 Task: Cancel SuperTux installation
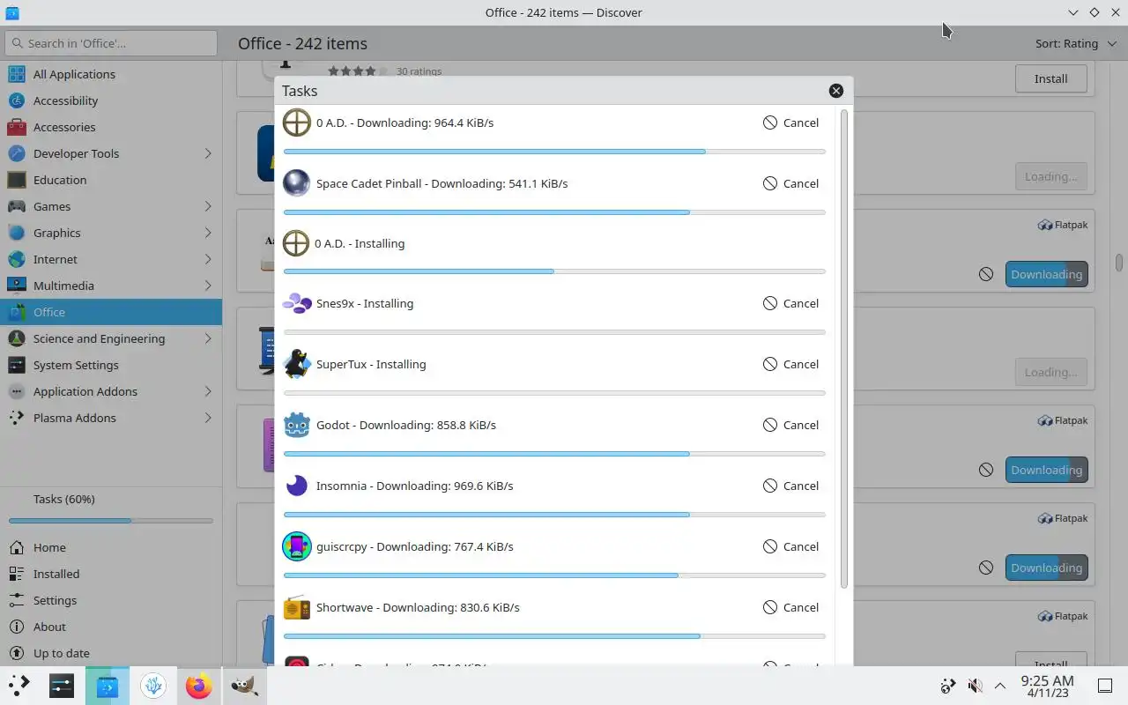pyautogui.click(x=791, y=364)
